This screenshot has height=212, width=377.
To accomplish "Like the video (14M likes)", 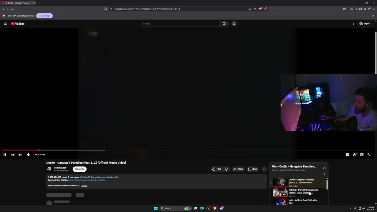I will click(216, 169).
